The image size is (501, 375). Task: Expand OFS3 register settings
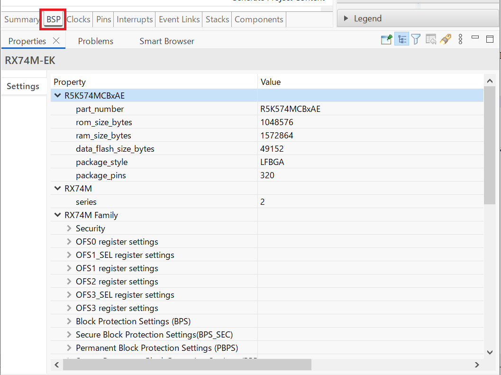pyautogui.click(x=69, y=308)
